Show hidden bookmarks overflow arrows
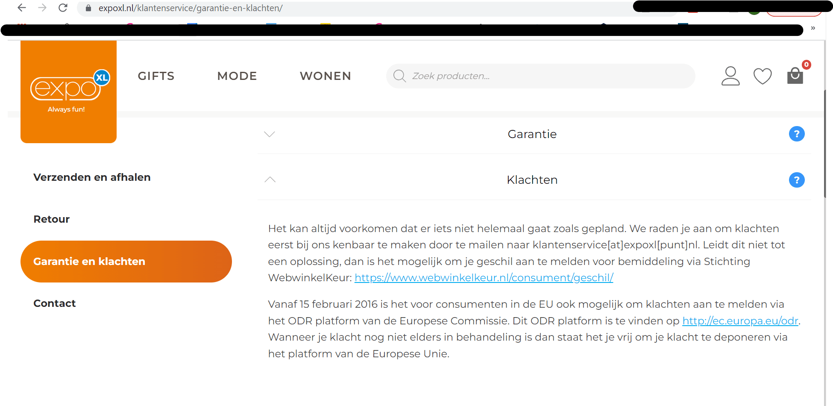This screenshot has width=833, height=406. click(813, 28)
